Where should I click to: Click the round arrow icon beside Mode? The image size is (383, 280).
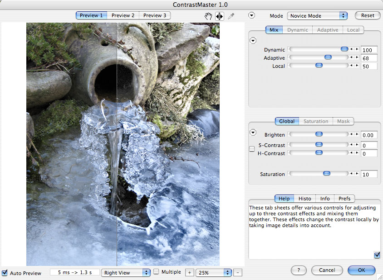[252, 15]
